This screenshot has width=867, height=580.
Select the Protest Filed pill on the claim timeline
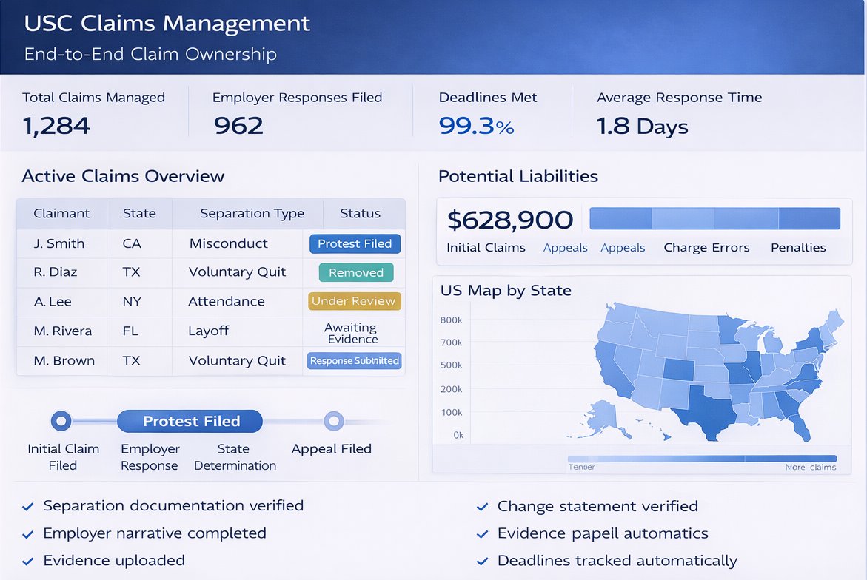[190, 421]
